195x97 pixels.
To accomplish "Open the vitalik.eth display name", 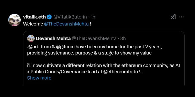I will click(34, 17).
